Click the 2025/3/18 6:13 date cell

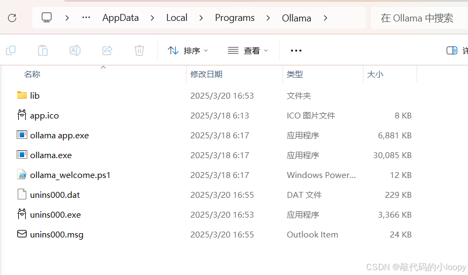pyautogui.click(x=220, y=116)
